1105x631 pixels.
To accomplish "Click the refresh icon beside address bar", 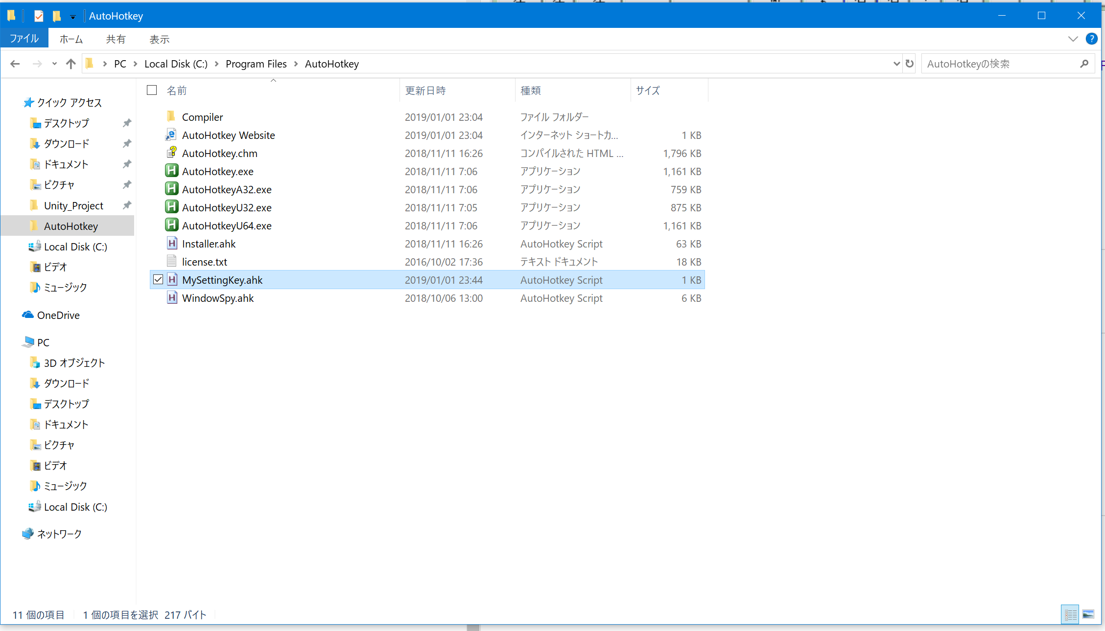I will 909,64.
